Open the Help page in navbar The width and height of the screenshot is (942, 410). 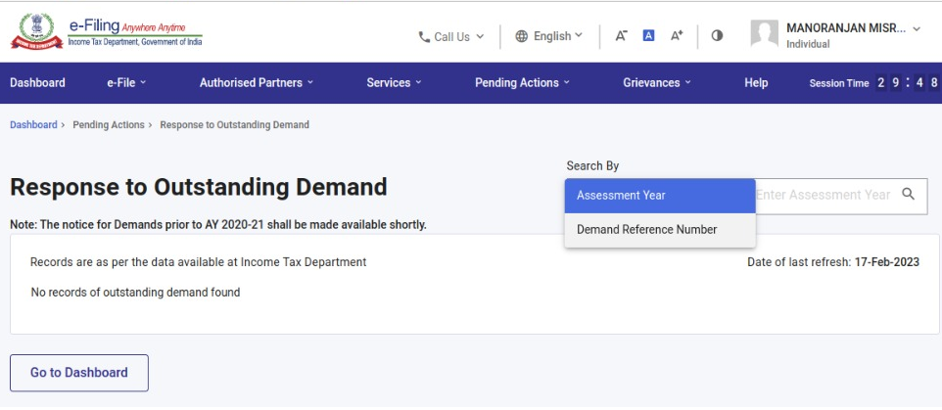(x=756, y=83)
